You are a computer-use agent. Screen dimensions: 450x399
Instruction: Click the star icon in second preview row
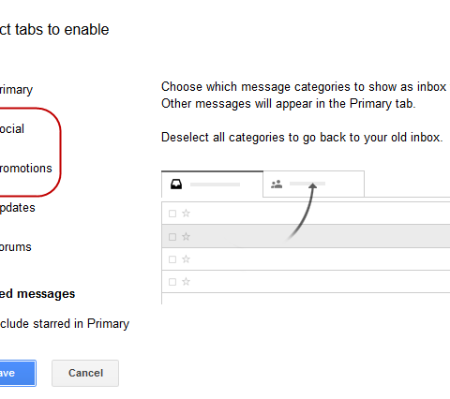[186, 237]
